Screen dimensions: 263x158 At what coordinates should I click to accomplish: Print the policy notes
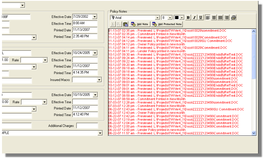pos(233,18)
